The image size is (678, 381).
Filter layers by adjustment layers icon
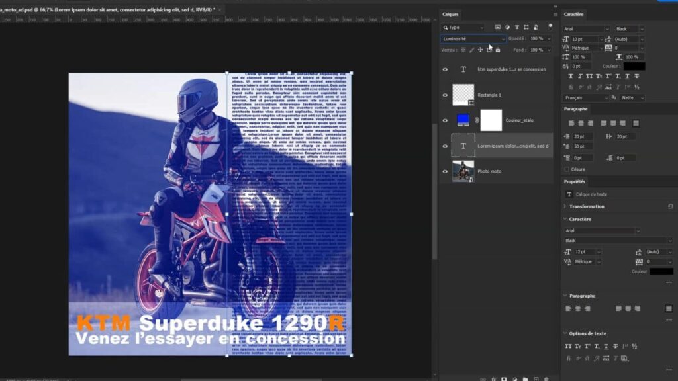click(x=507, y=27)
